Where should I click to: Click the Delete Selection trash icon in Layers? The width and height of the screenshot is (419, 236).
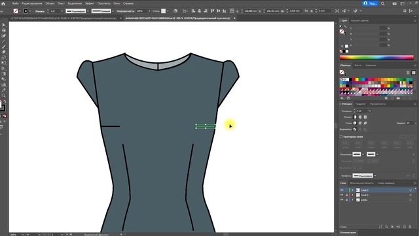(410, 227)
